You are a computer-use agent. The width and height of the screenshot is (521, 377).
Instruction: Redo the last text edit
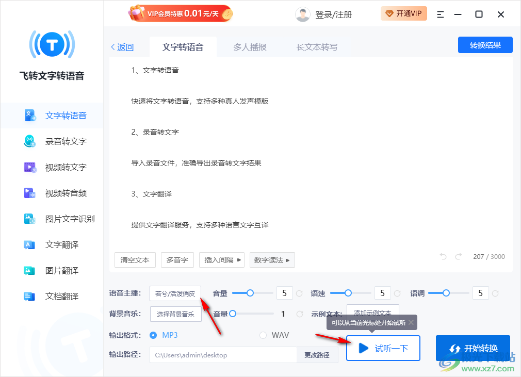[459, 256]
